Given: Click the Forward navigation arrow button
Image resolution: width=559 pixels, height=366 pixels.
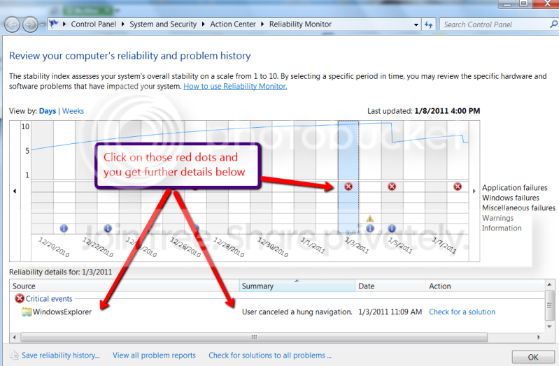Looking at the screenshot, I should [x=30, y=25].
